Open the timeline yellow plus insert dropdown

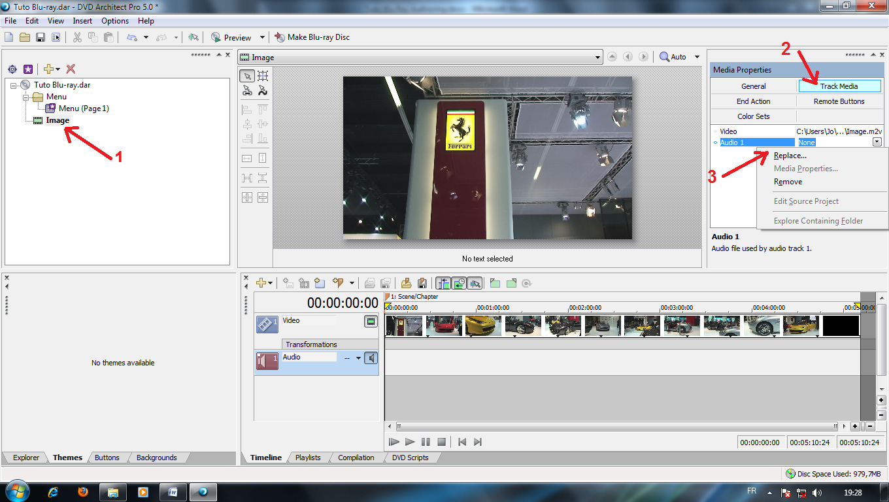pos(264,283)
